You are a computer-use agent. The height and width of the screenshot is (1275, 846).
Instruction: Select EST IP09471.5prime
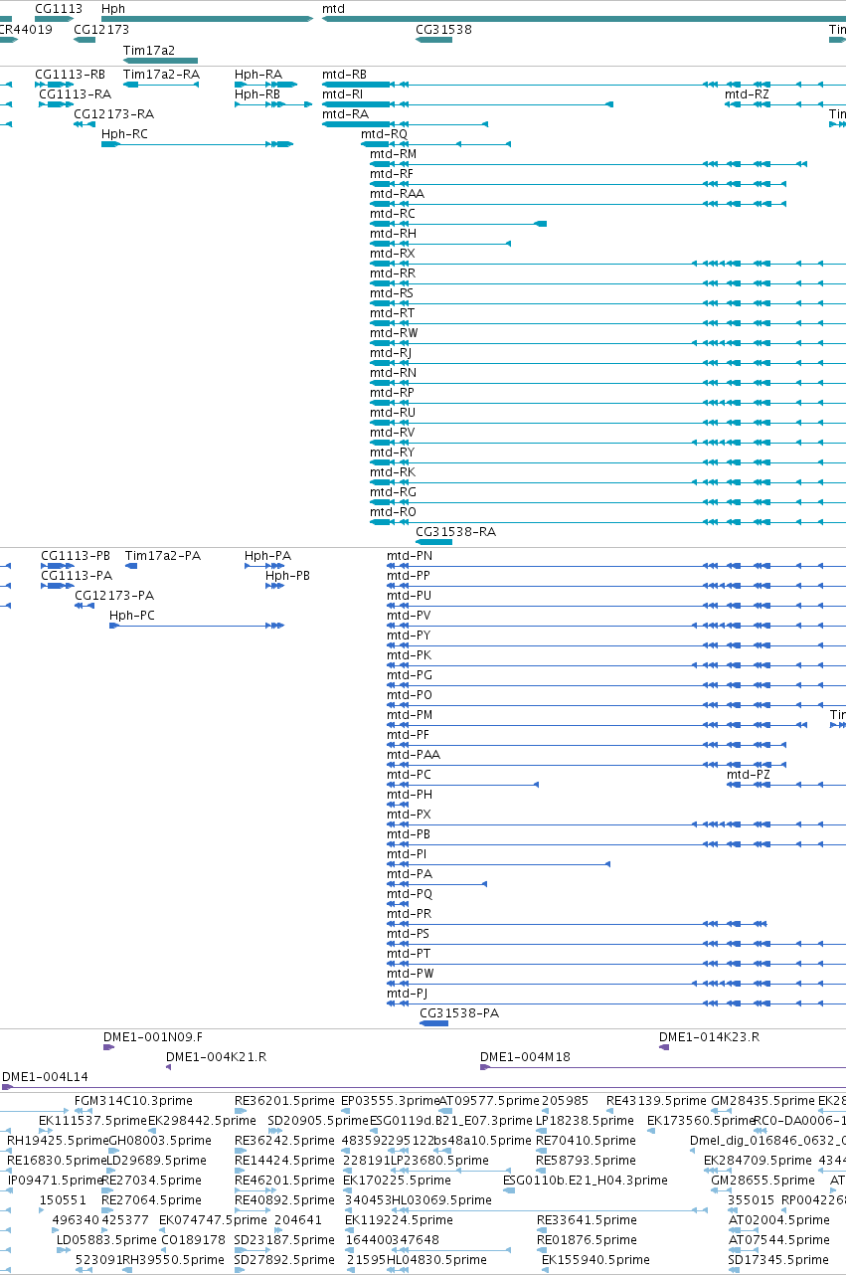[x=55, y=1181]
